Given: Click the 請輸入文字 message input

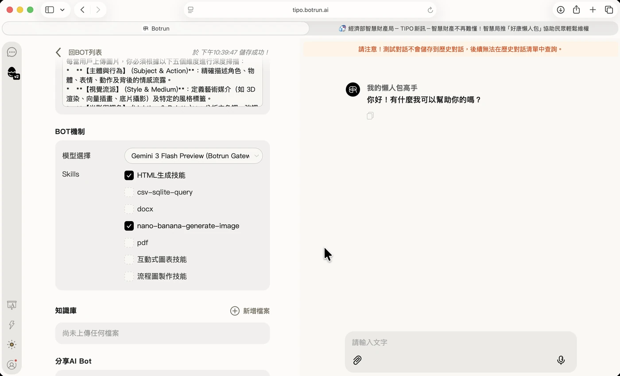Looking at the screenshot, I should pyautogui.click(x=461, y=342).
